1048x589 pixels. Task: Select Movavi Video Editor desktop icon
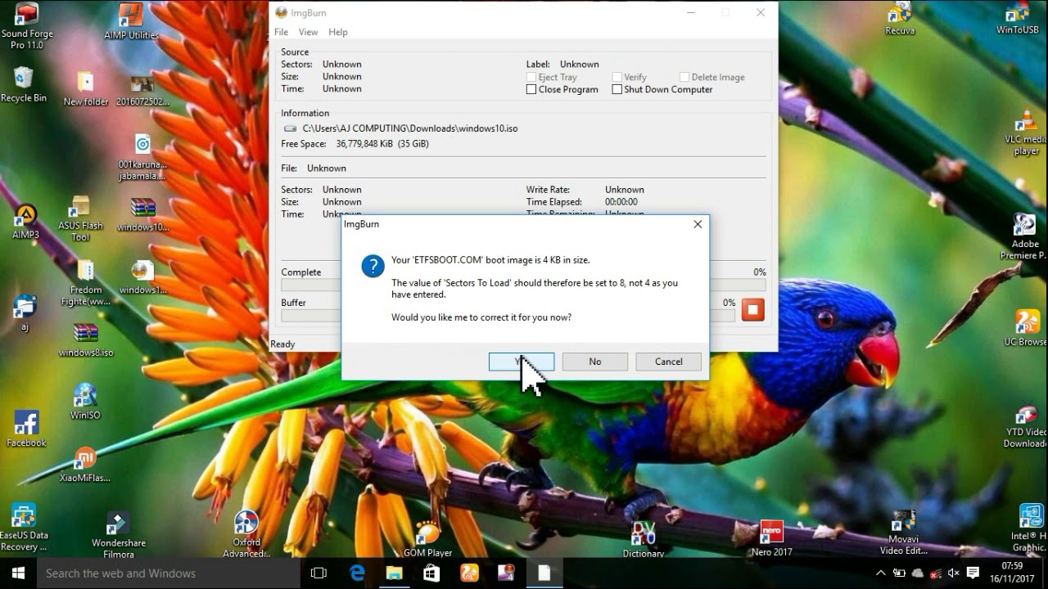point(903,533)
